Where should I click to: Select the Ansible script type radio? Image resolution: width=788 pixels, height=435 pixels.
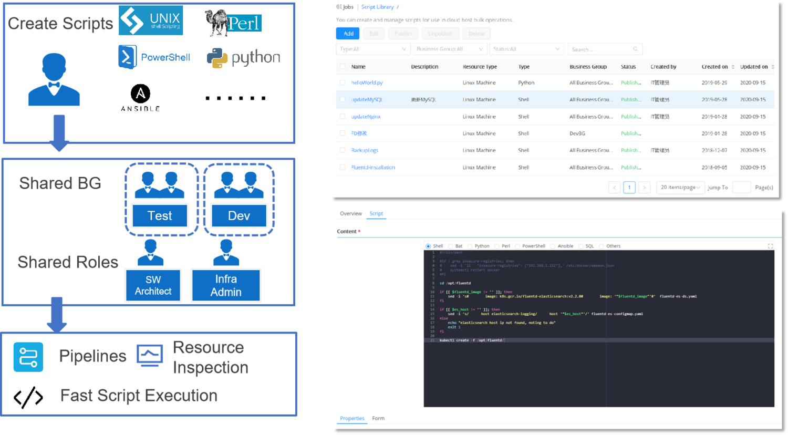(x=553, y=246)
